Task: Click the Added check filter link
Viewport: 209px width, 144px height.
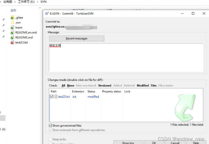Action: (117, 86)
